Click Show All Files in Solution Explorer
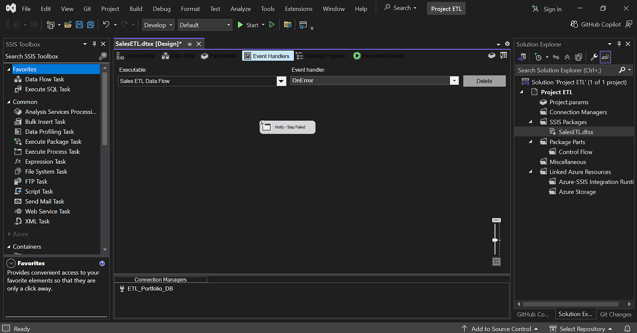637x333 pixels. coord(578,57)
